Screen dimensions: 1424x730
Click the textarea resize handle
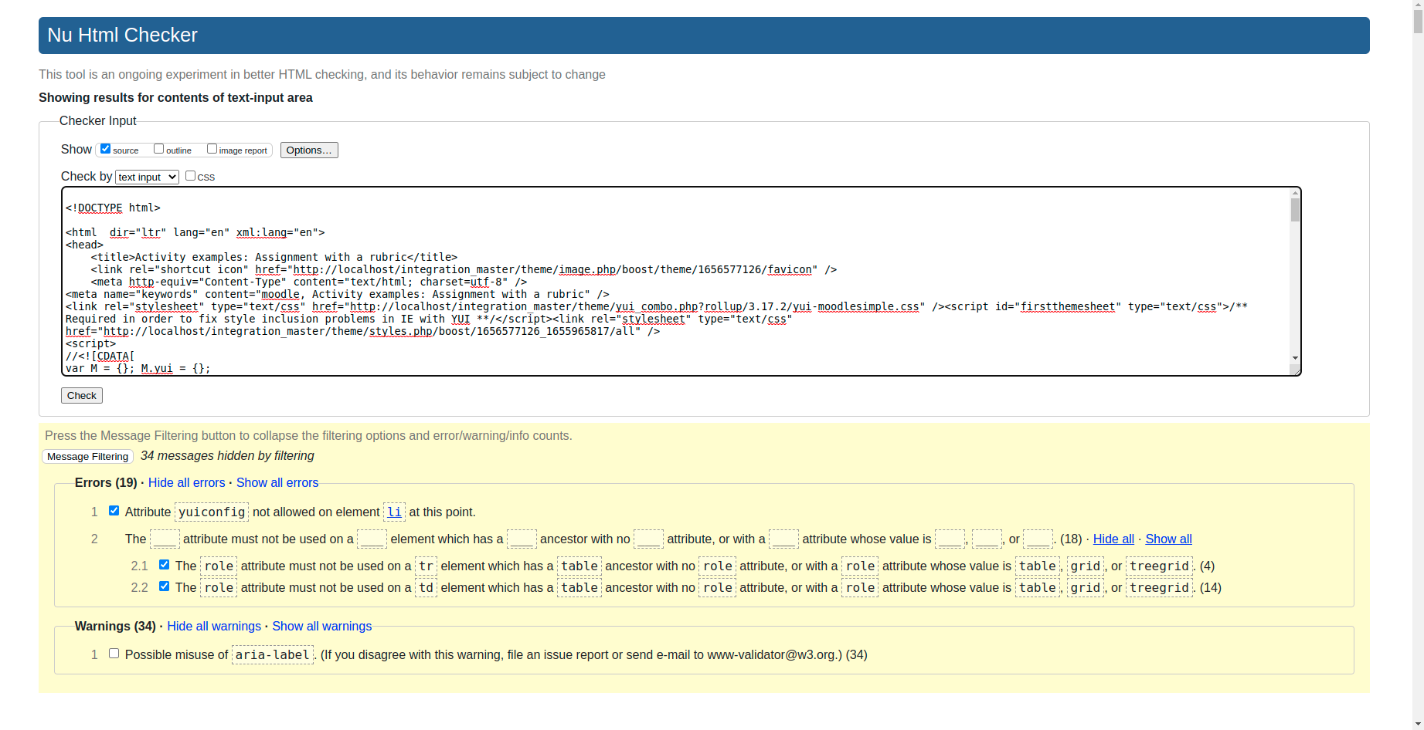tap(1296, 370)
